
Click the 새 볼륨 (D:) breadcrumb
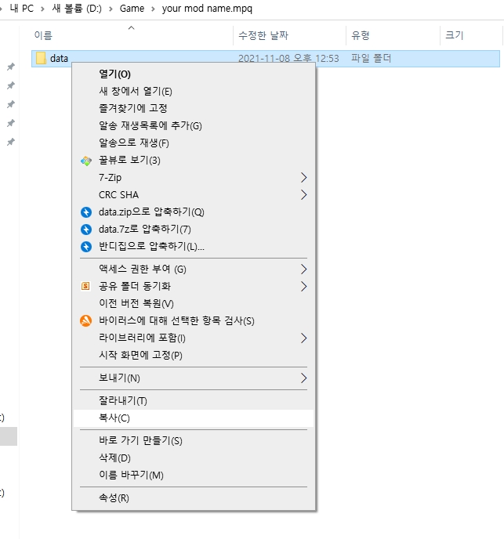[x=77, y=9]
